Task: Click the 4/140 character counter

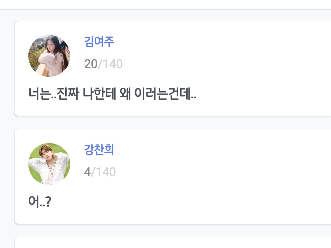Action: [100, 172]
